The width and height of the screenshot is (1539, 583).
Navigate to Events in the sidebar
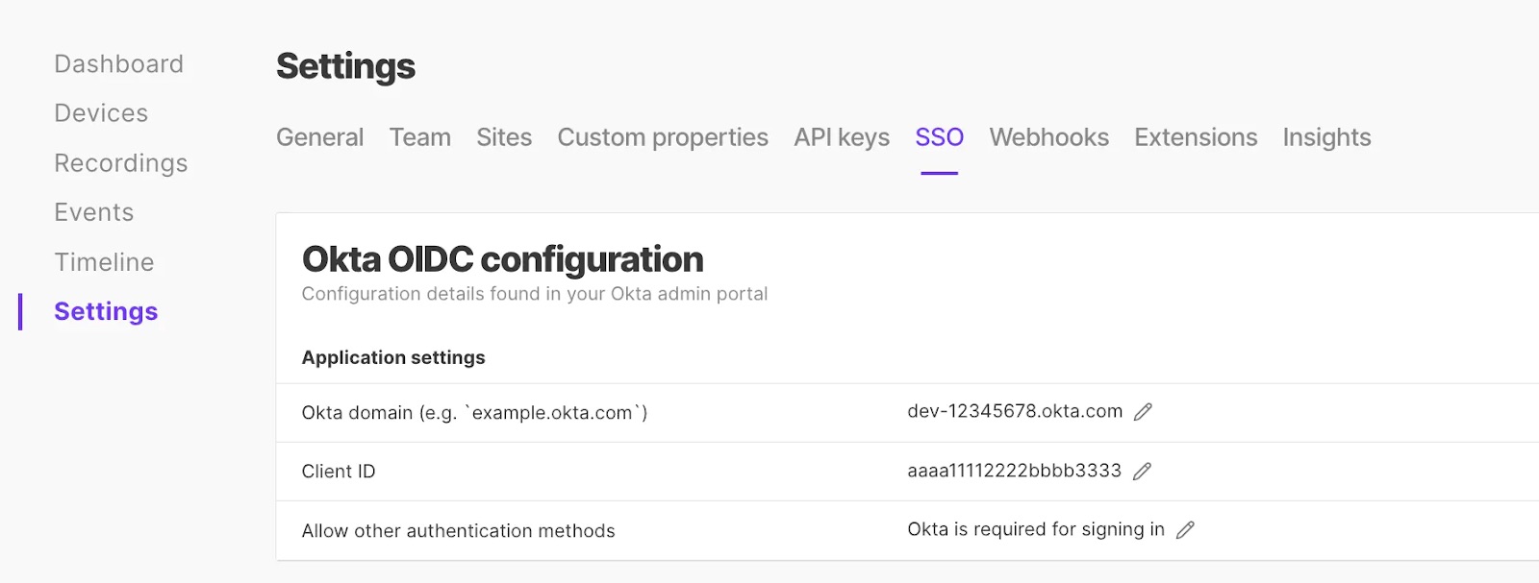click(x=93, y=212)
